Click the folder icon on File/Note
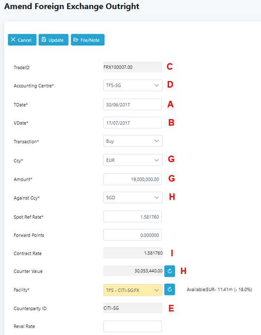 (x=76, y=40)
